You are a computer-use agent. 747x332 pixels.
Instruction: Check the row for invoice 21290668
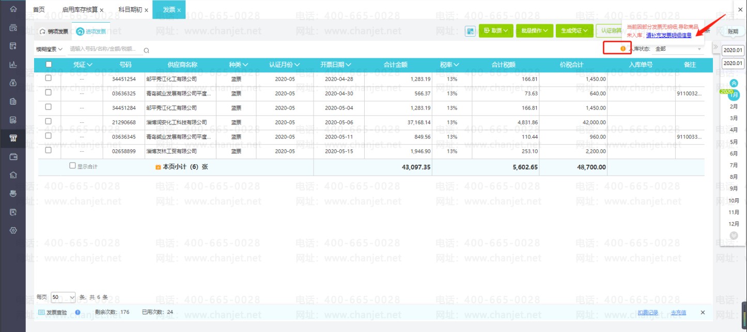coord(49,121)
